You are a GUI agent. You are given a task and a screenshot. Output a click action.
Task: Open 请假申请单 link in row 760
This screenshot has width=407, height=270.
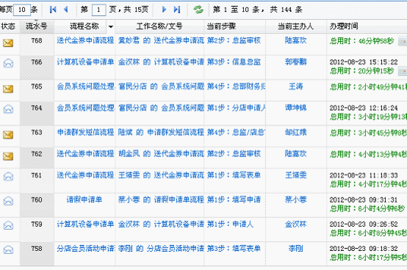coord(84,200)
